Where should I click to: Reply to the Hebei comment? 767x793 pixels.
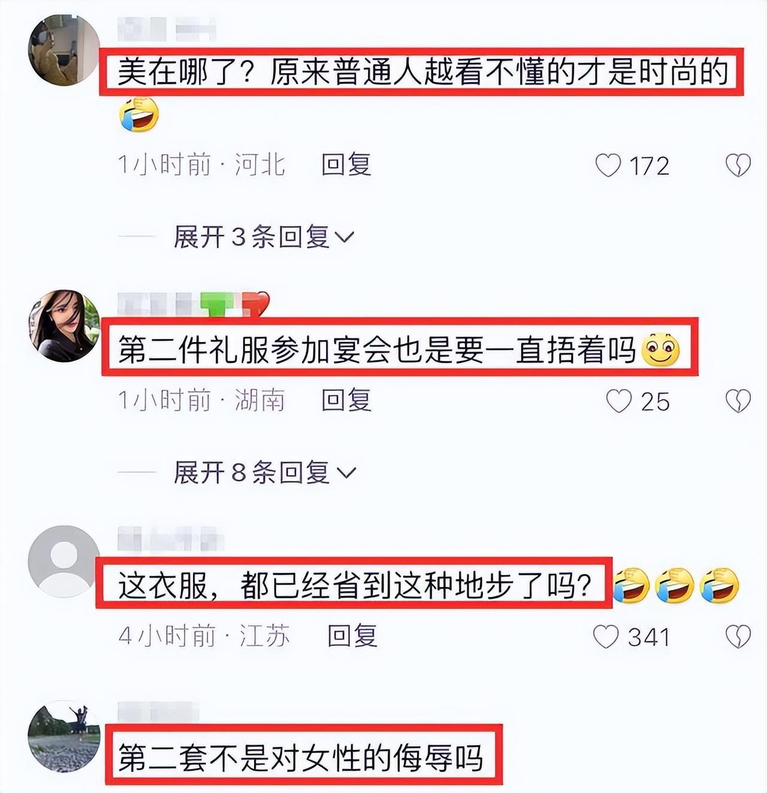pyautogui.click(x=346, y=165)
